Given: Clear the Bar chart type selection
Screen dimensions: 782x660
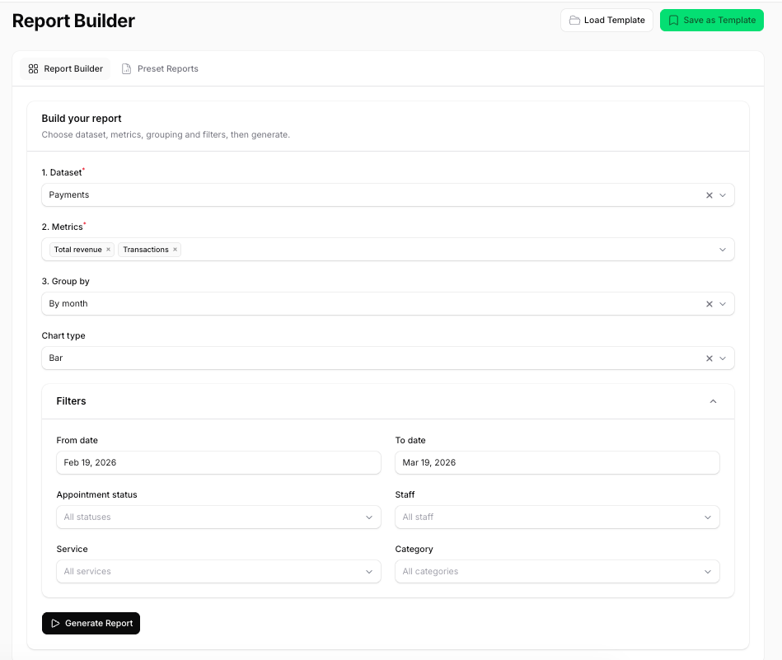Looking at the screenshot, I should click(709, 358).
